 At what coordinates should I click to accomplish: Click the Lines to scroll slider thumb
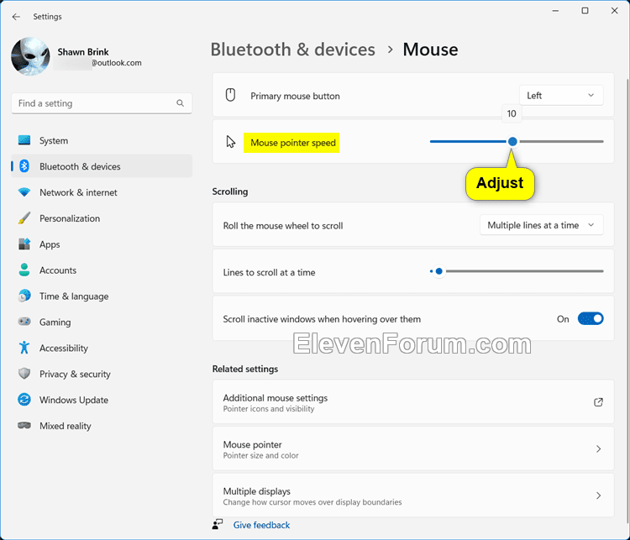pyautogui.click(x=439, y=271)
